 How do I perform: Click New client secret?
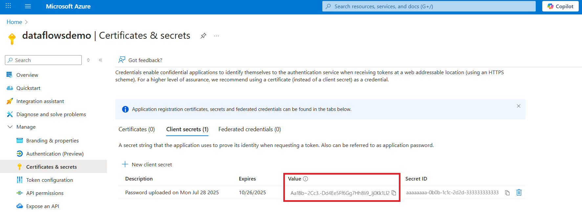pos(147,164)
